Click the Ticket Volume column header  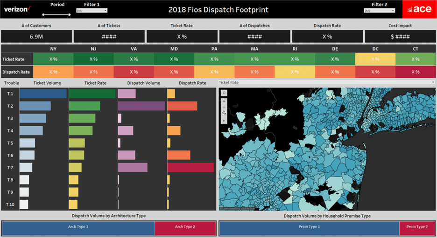click(x=47, y=83)
